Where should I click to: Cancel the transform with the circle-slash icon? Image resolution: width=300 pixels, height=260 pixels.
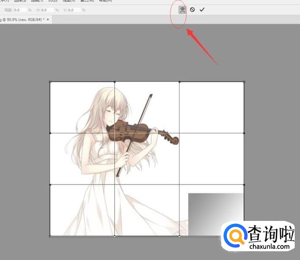[192, 10]
